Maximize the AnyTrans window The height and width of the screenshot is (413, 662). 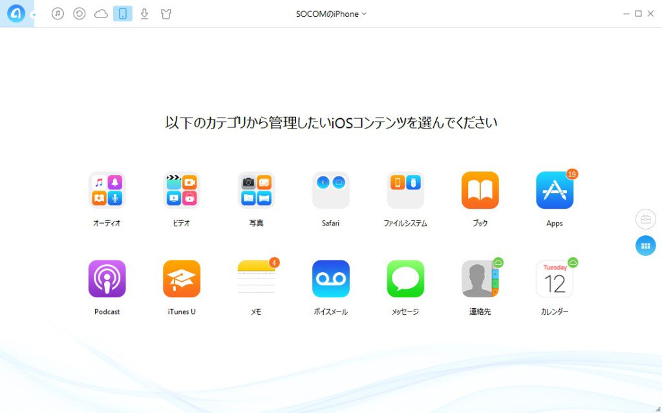click(639, 14)
